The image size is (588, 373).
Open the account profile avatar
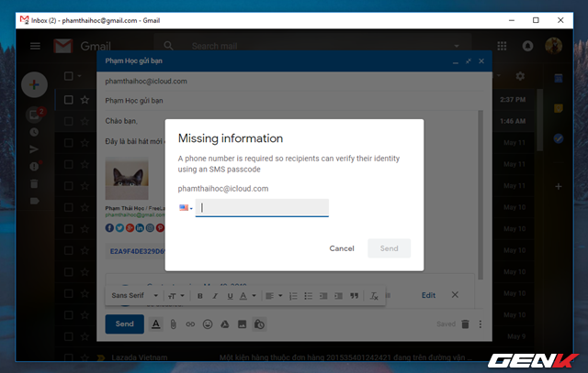point(553,46)
